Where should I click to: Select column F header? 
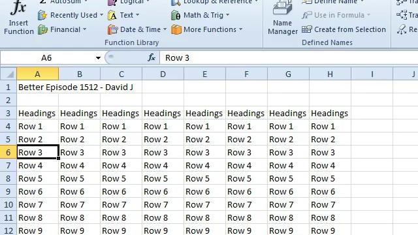pos(247,74)
